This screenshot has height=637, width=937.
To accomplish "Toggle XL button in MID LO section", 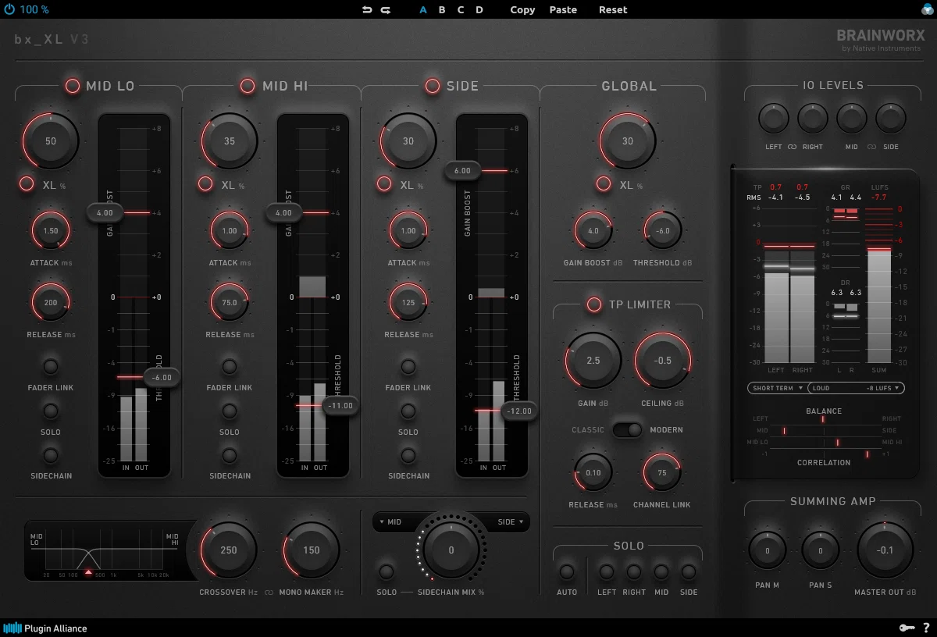I will pos(27,184).
